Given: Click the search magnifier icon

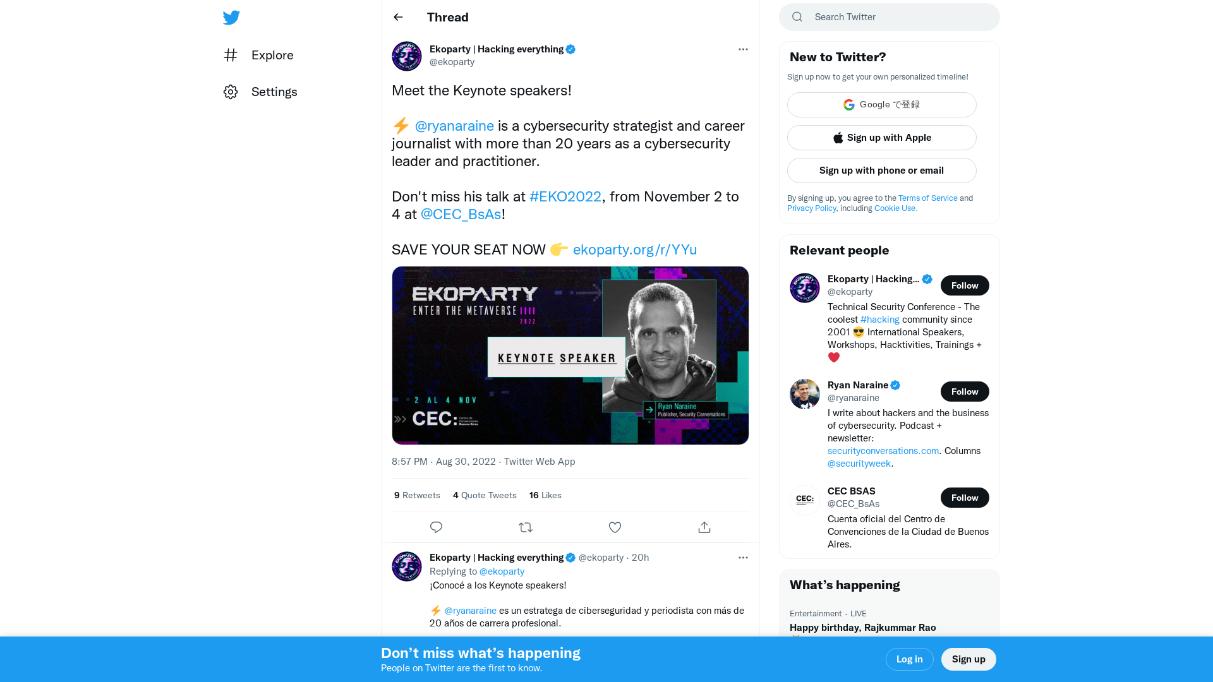Looking at the screenshot, I should click(797, 17).
